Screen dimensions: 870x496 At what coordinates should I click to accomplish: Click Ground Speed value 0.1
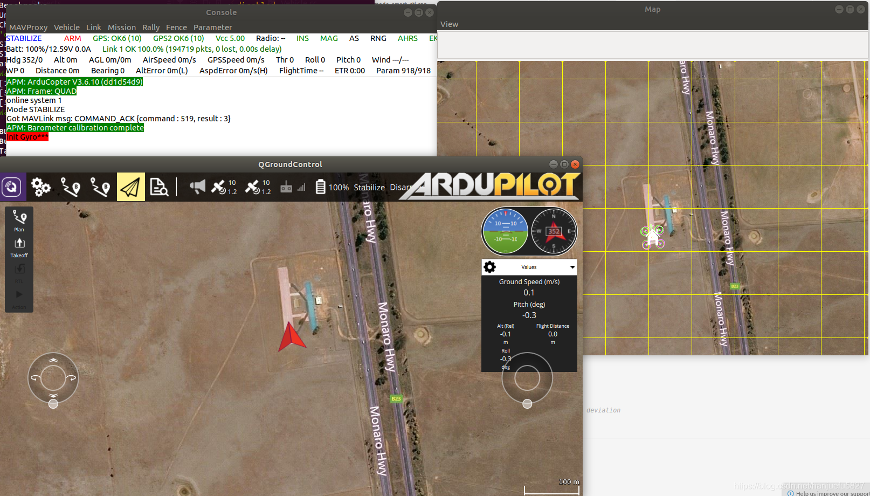[x=529, y=292]
